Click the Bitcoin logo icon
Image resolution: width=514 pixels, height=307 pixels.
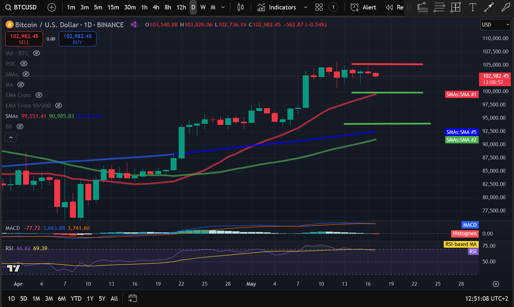9,24
